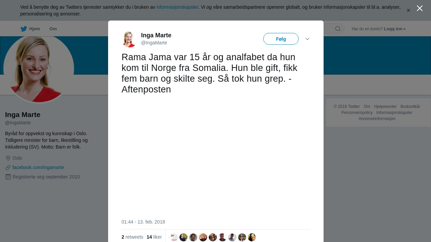Open Hjelpesenter footer link
431x242 pixels.
[x=385, y=107]
